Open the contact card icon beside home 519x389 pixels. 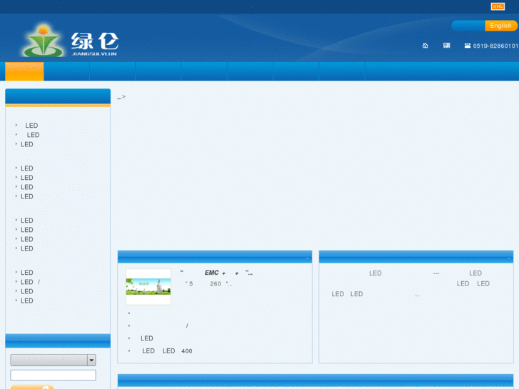446,46
